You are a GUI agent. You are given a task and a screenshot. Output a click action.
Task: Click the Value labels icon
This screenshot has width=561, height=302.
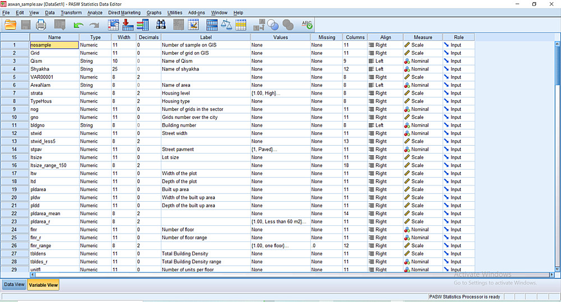coord(259,25)
